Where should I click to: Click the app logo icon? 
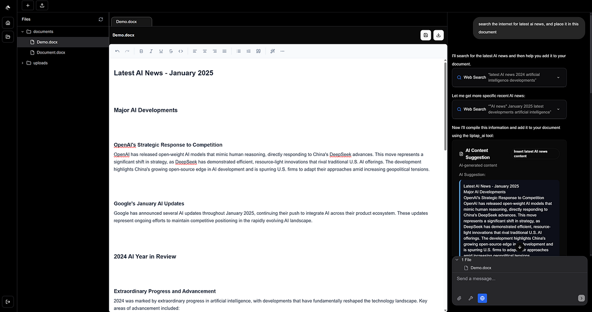click(x=8, y=7)
